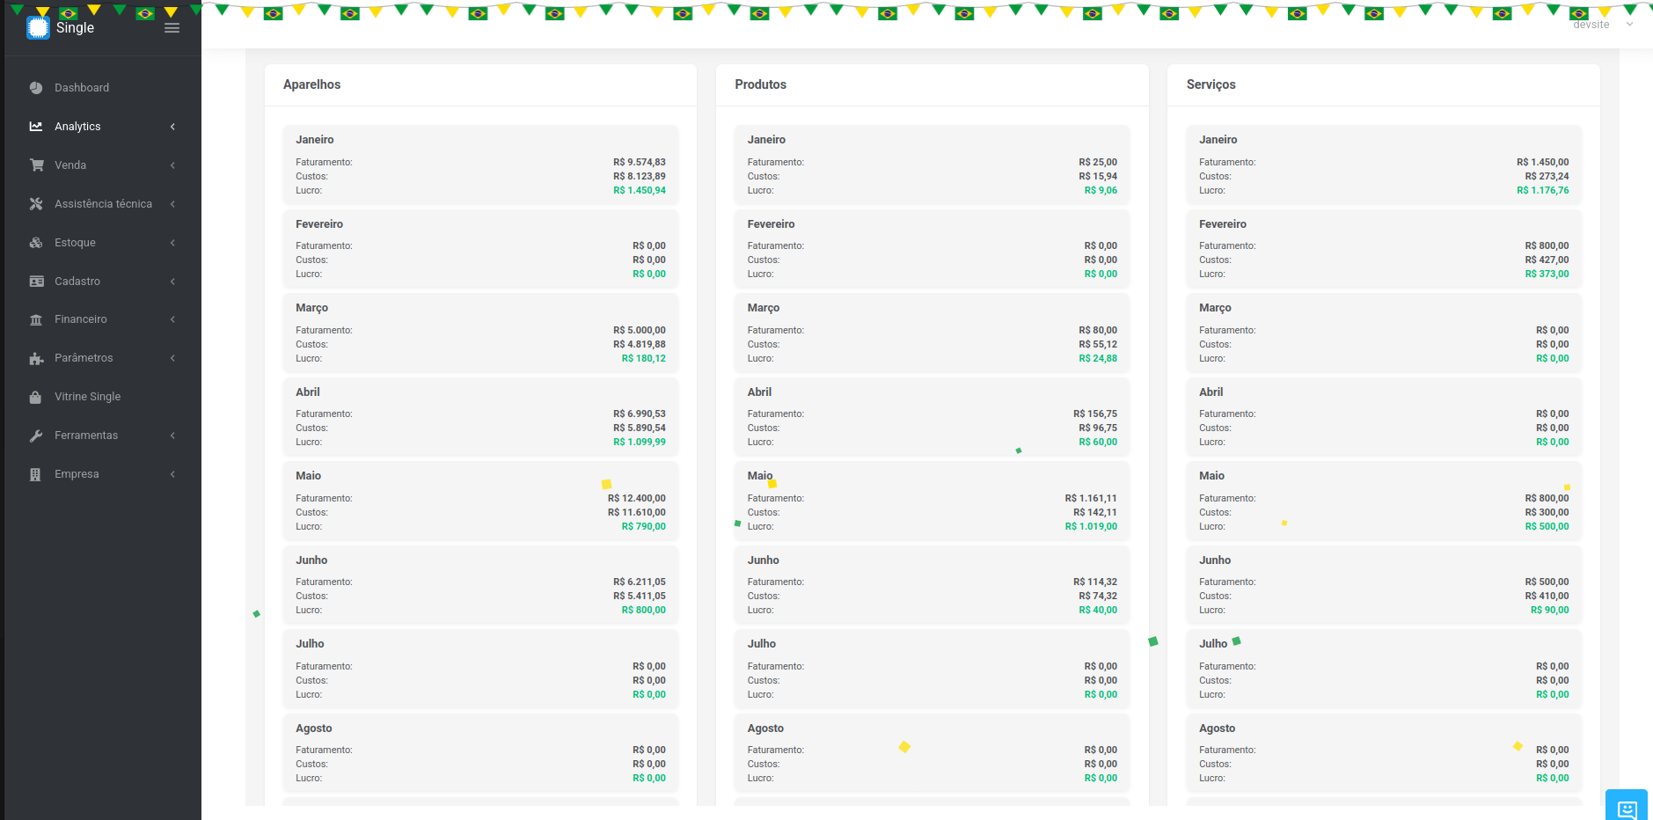Open the Venda menu item
This screenshot has height=820, width=1653.
pyautogui.click(x=70, y=165)
